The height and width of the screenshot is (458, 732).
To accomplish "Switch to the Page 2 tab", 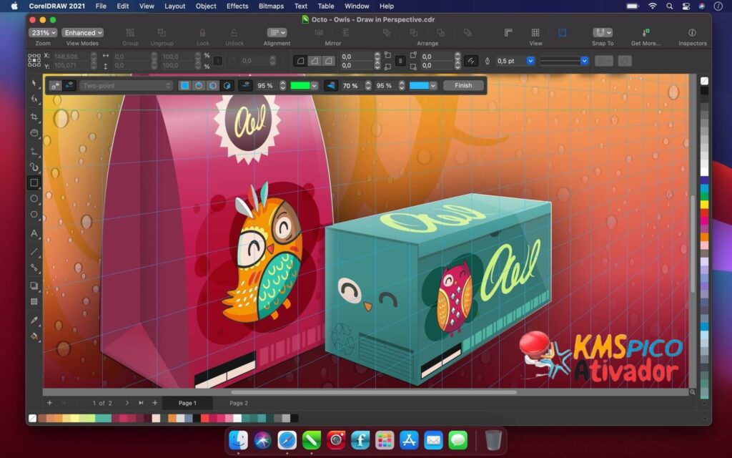I will click(x=239, y=403).
